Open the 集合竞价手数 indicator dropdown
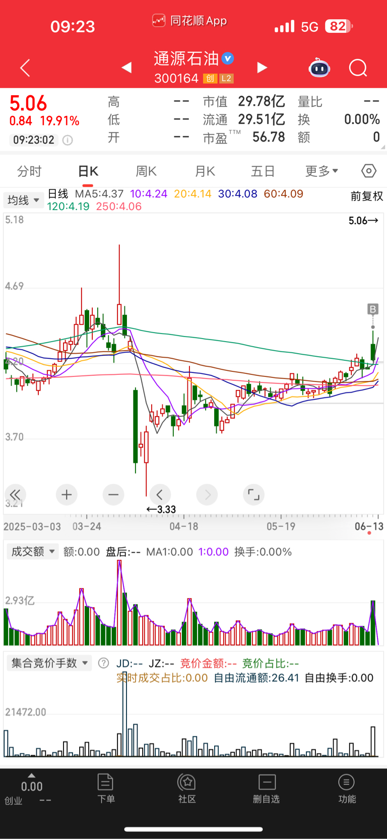The width and height of the screenshot is (387, 839). 49,663
